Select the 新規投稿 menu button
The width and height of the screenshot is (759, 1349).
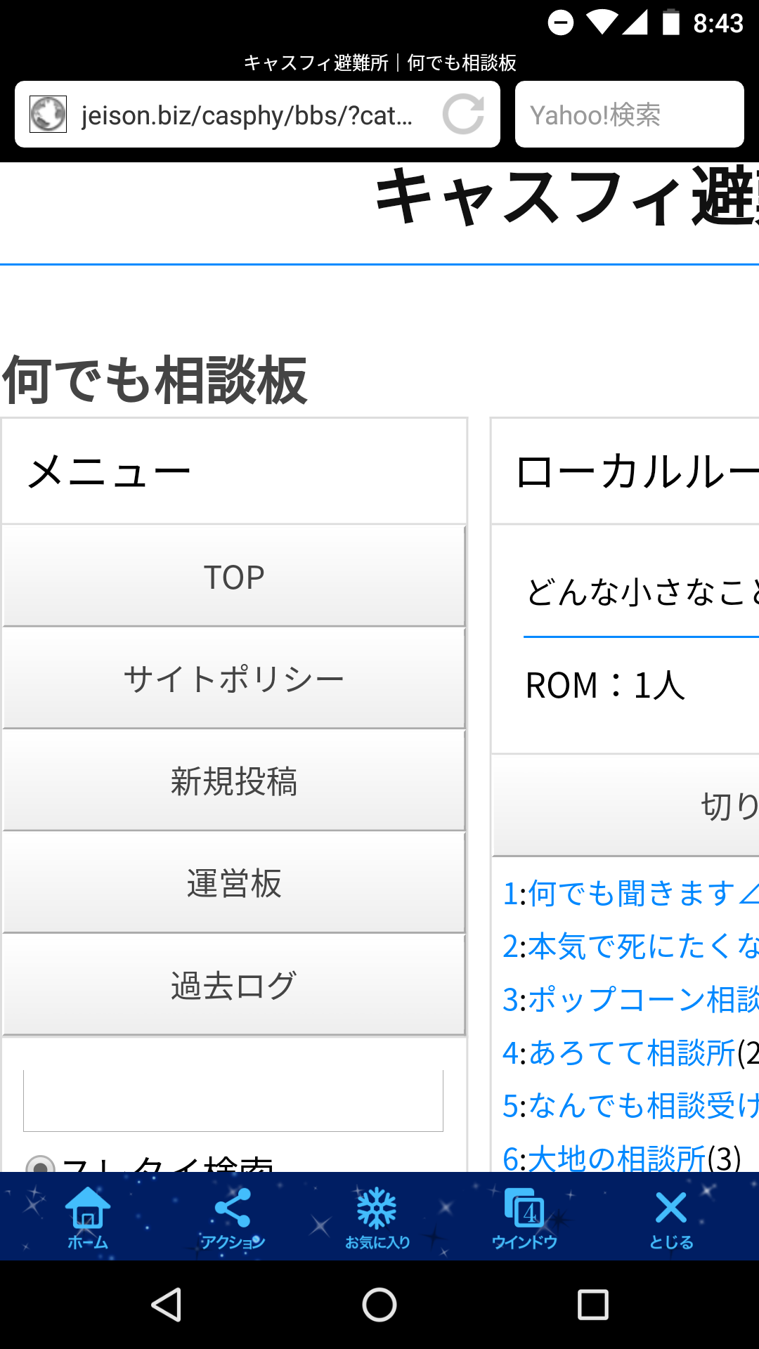pos(234,781)
